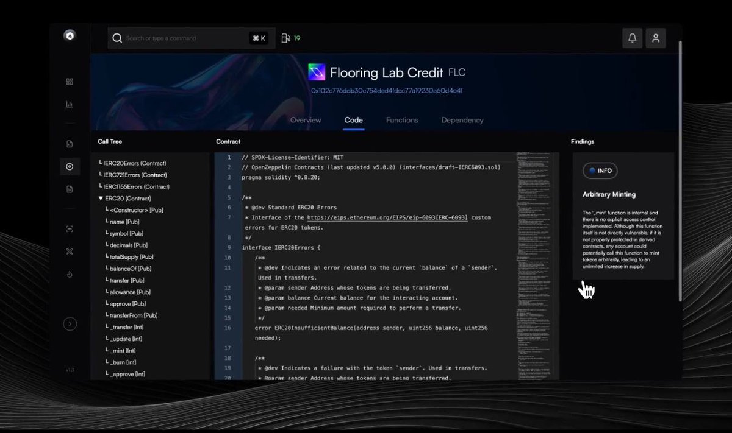Screen dimensions: 732x433
Task: Select decimals [Pub] function
Action: pos(128,245)
